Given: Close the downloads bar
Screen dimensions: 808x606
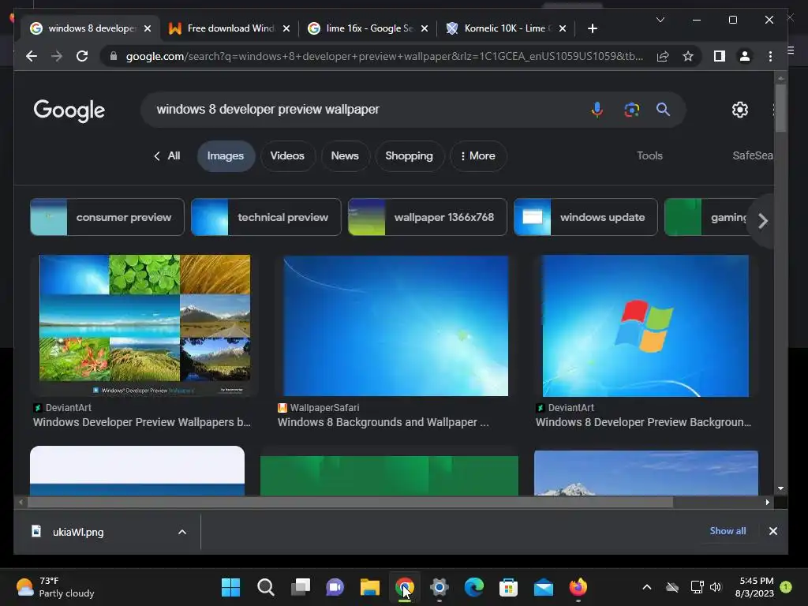Looking at the screenshot, I should click(x=773, y=531).
